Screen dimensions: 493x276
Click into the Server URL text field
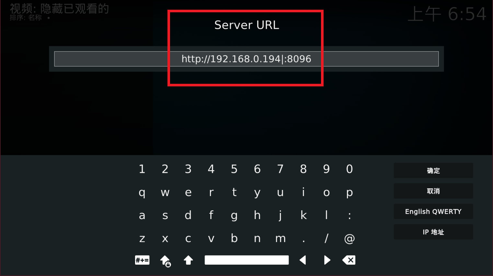246,59
